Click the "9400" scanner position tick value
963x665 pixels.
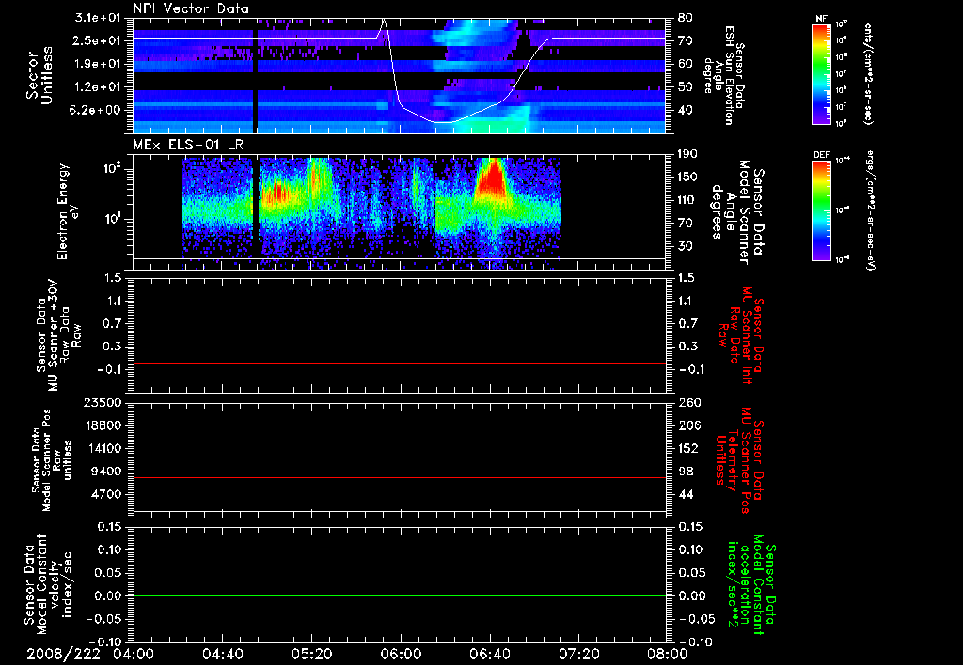pyautogui.click(x=107, y=472)
